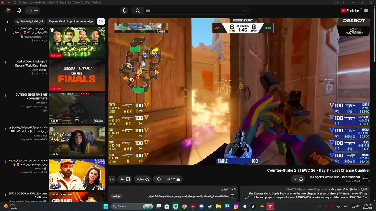This screenshot has width=376, height=211.
Task: Share the video with the Share button
Action: [x=143, y=179]
